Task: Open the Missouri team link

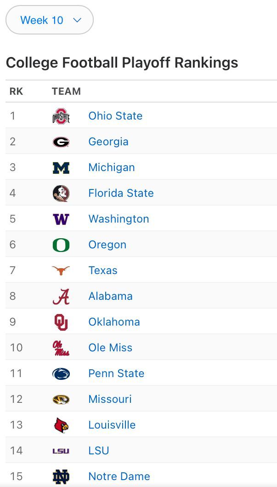Action: (x=110, y=399)
